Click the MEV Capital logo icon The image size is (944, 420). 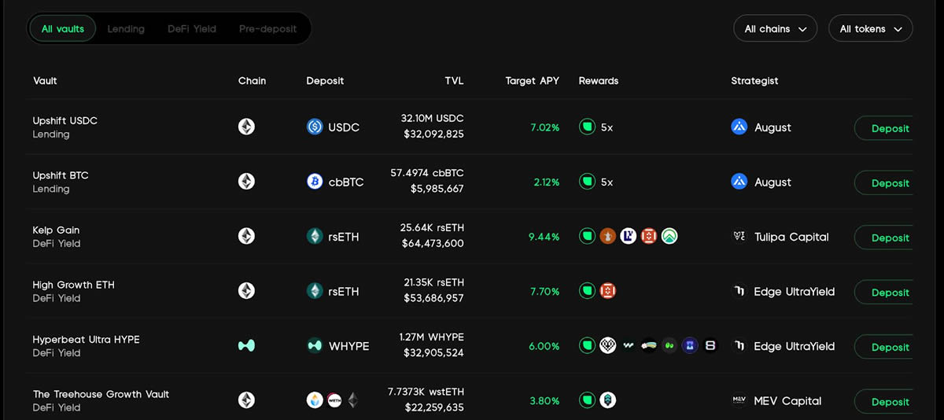pos(739,400)
